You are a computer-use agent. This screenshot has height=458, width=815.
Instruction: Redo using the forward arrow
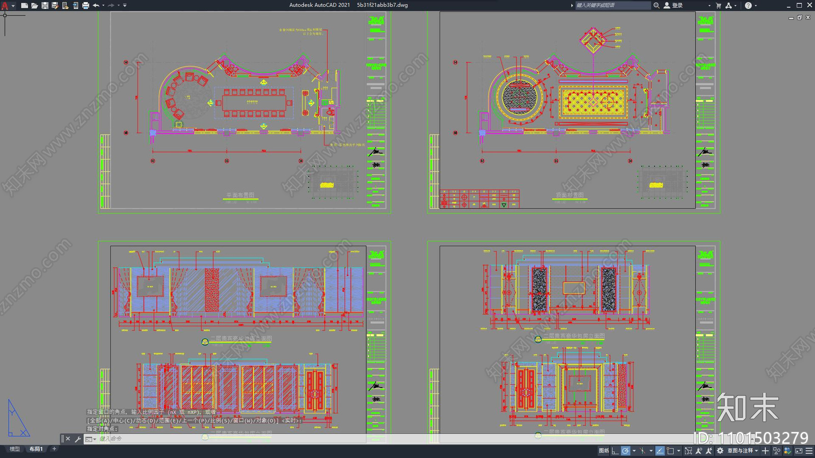(111, 5)
